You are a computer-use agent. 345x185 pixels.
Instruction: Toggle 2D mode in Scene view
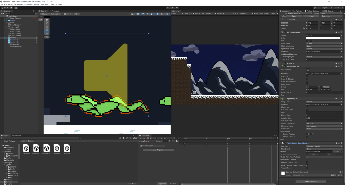click(138, 14)
